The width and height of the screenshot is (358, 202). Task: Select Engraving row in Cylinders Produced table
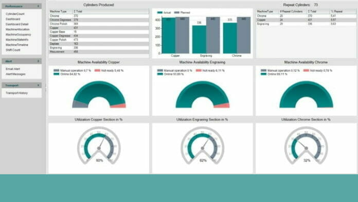coord(99,48)
